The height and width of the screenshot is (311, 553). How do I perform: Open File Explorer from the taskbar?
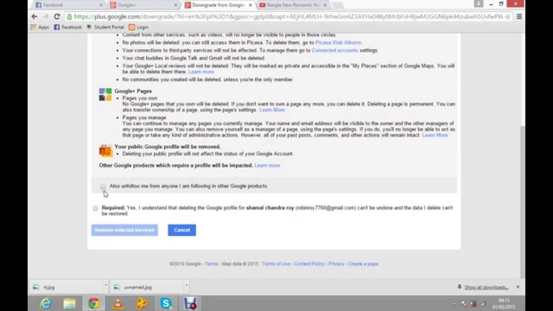pyautogui.click(x=69, y=303)
